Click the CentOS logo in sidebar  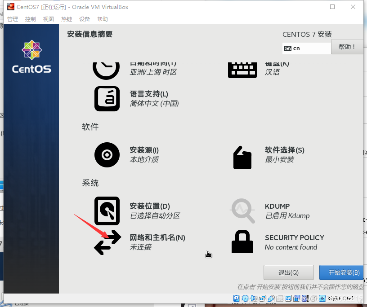[31, 57]
